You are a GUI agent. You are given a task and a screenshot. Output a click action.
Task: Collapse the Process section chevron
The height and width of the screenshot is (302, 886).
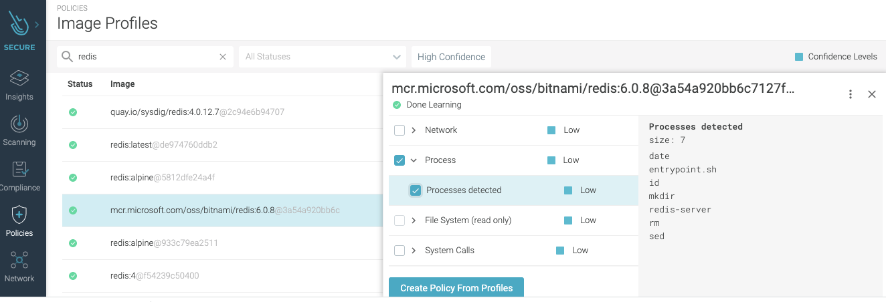pyautogui.click(x=414, y=160)
